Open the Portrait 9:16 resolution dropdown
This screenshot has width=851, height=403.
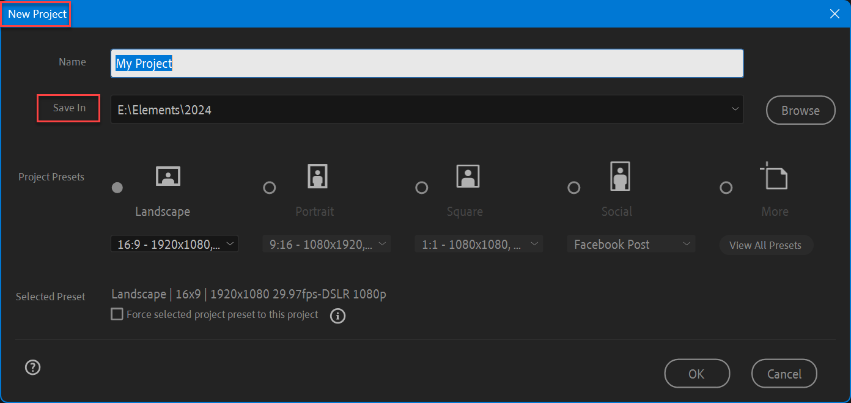tap(326, 243)
